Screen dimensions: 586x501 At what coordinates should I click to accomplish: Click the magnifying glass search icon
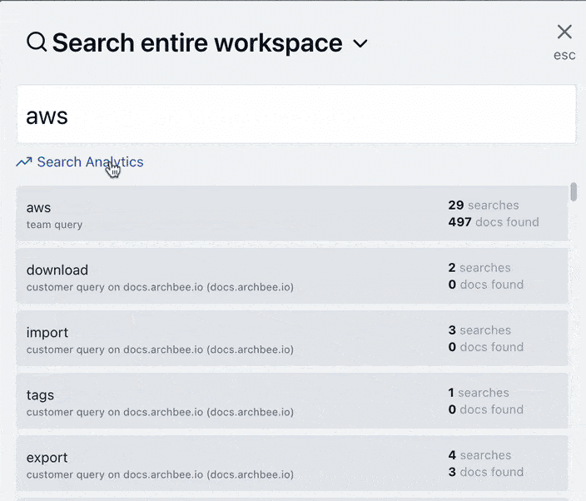coord(37,42)
